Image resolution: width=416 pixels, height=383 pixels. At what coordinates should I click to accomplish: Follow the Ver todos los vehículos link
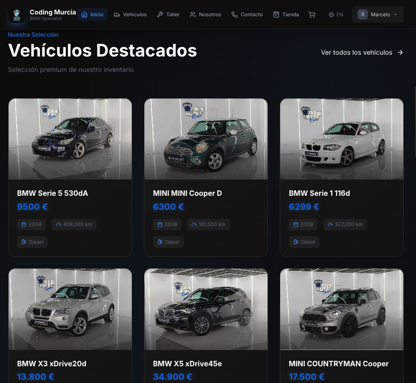point(362,52)
